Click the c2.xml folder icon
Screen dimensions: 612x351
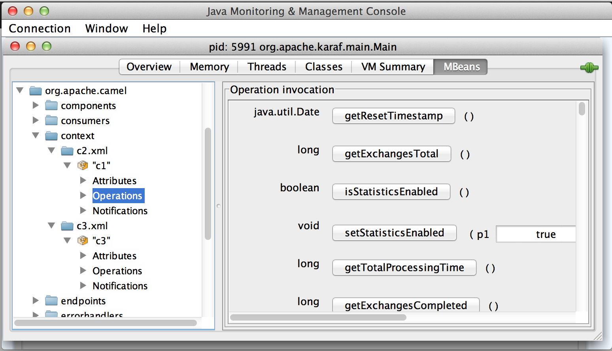pyautogui.click(x=67, y=151)
